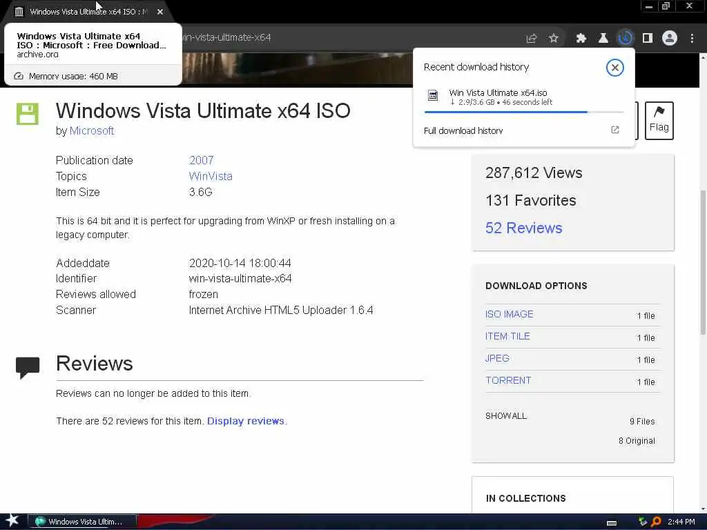Click the Display reviews link
Image resolution: width=707 pixels, height=530 pixels.
click(x=246, y=421)
